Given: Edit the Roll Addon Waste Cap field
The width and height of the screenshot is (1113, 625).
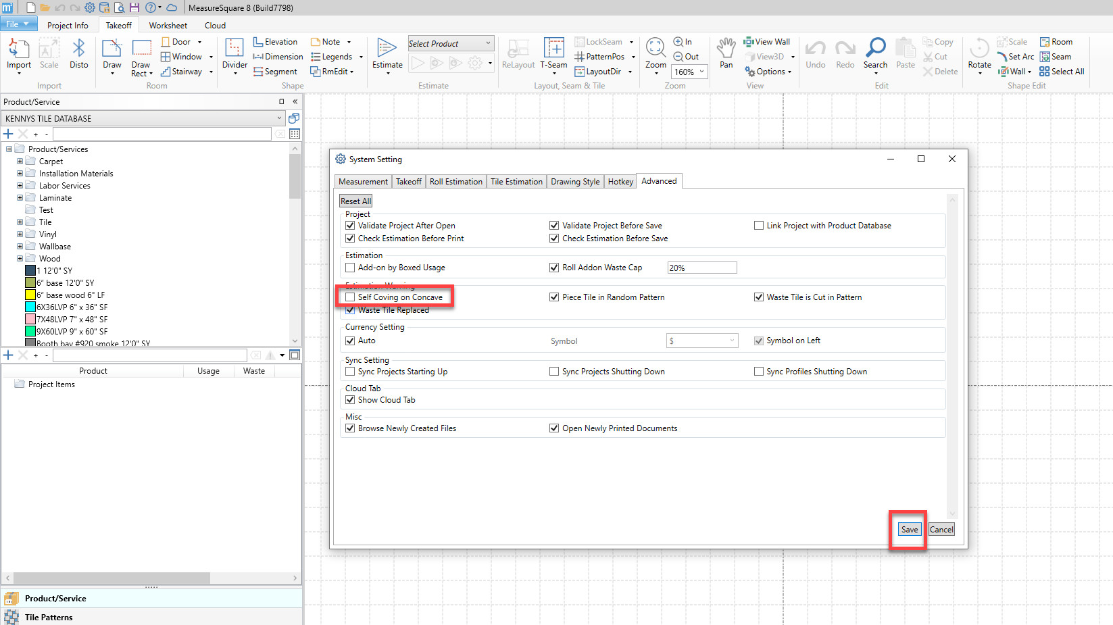Looking at the screenshot, I should [702, 268].
